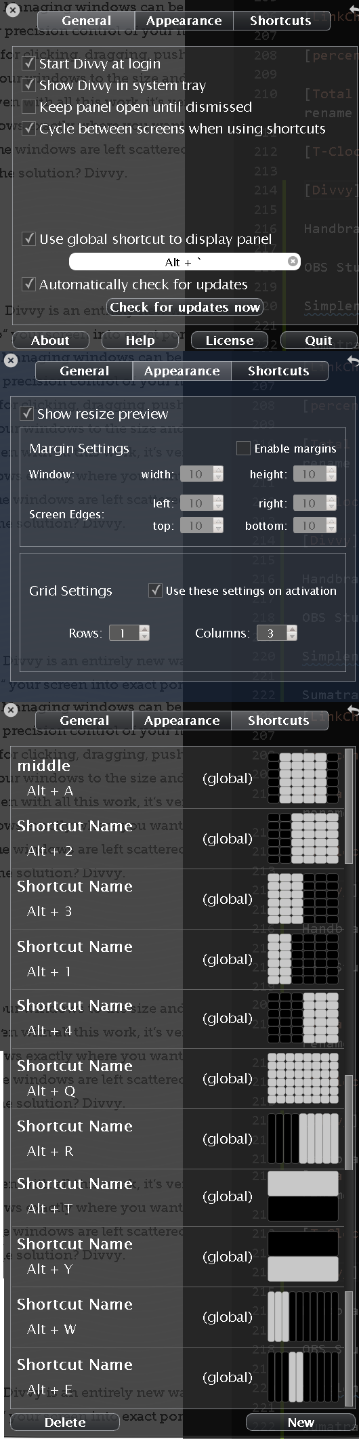Clear the Alt + ` global shortcut field
The image size is (359, 1439).
point(293,262)
